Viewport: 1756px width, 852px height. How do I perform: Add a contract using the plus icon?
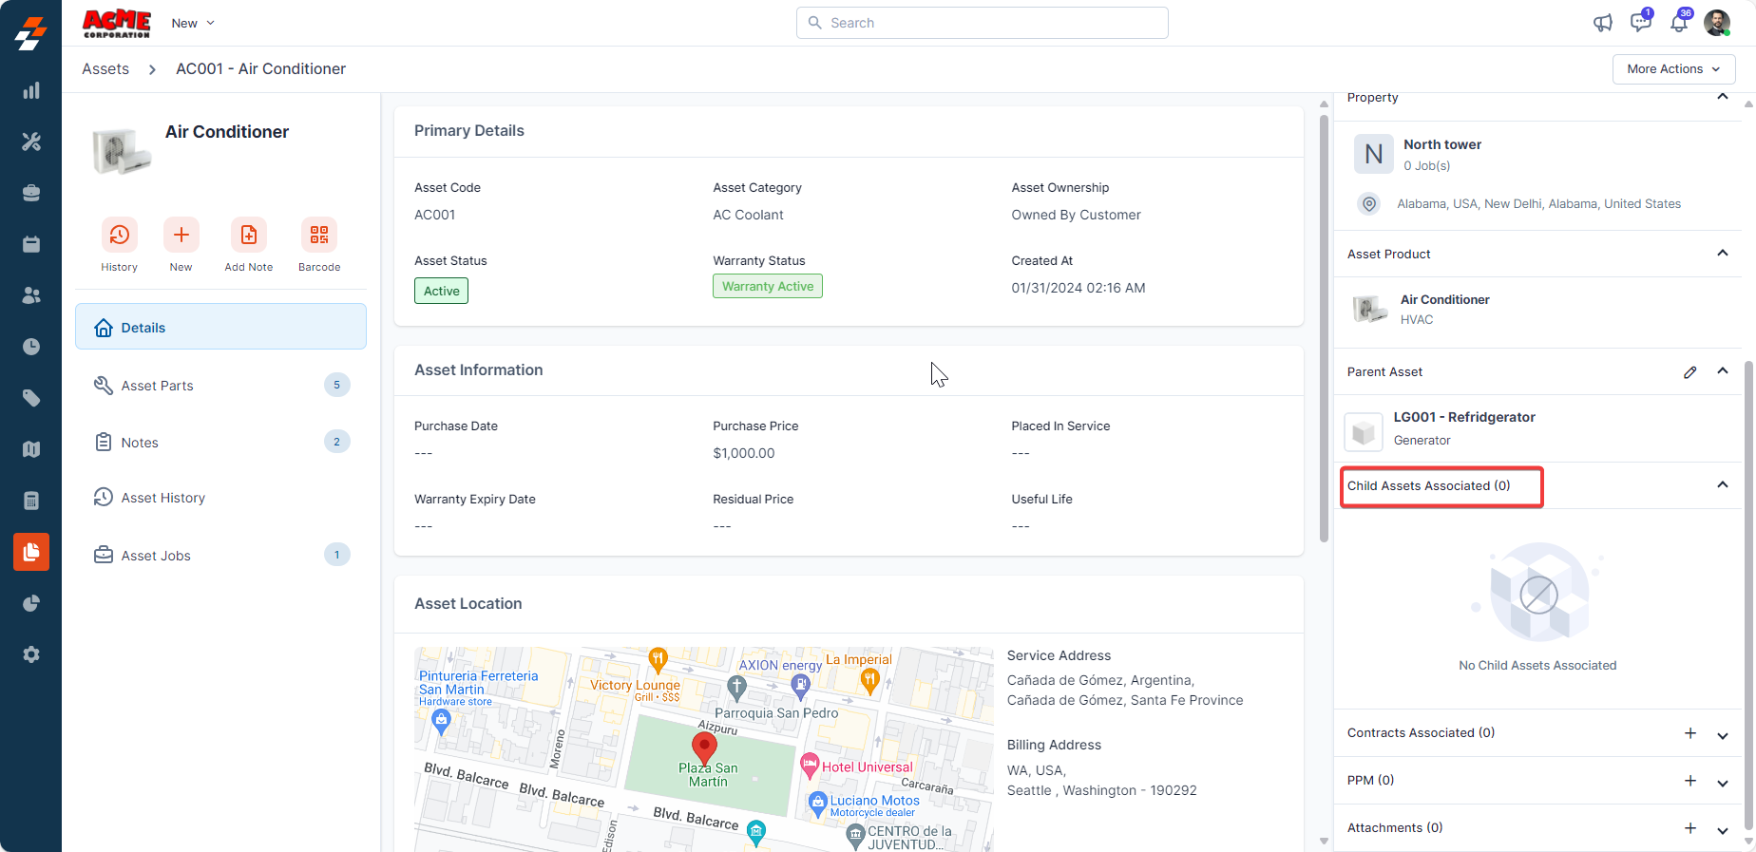click(x=1689, y=733)
